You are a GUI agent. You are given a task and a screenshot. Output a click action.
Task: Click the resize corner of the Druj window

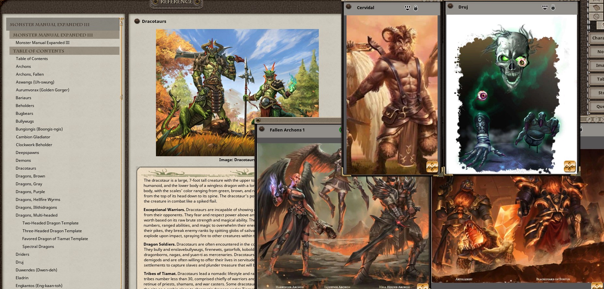(578, 173)
